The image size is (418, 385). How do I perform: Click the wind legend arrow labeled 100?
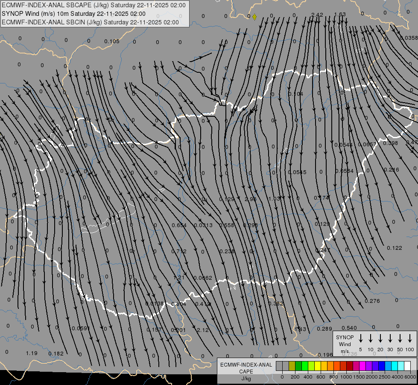click(410, 338)
